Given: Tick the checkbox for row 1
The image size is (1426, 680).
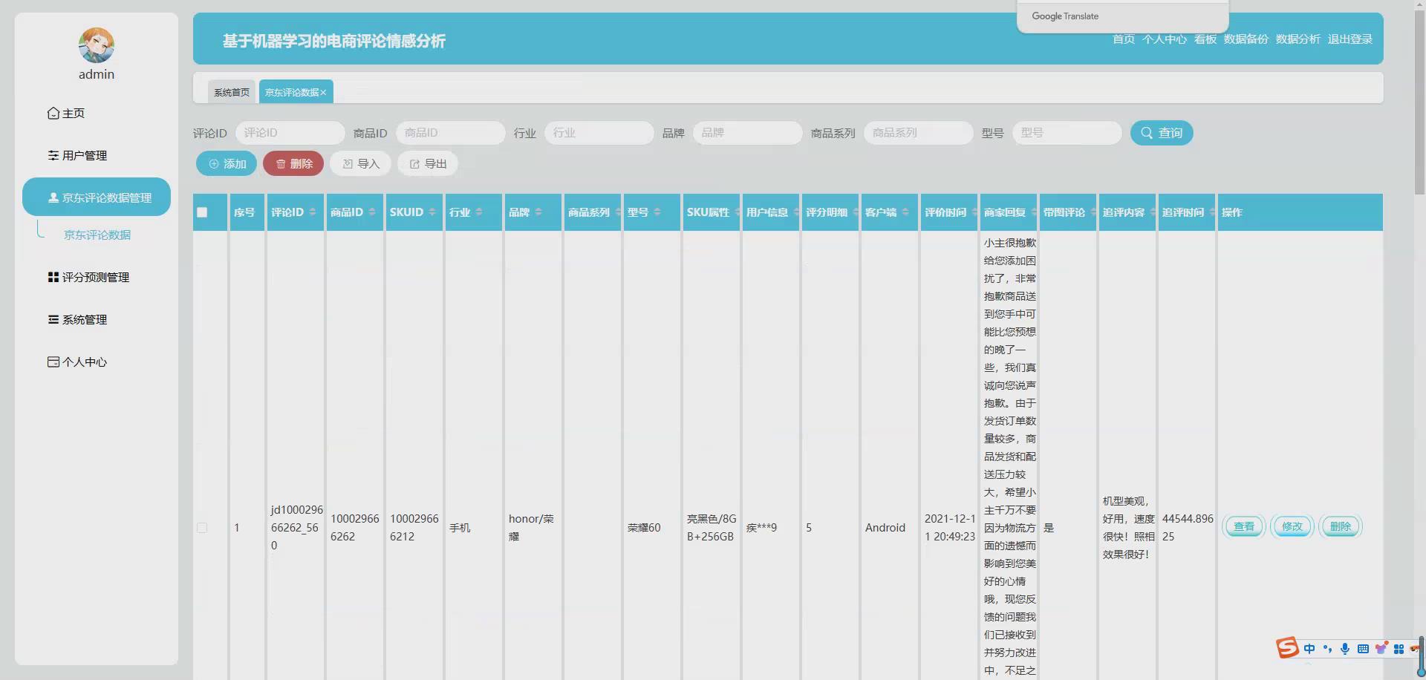Looking at the screenshot, I should (202, 528).
